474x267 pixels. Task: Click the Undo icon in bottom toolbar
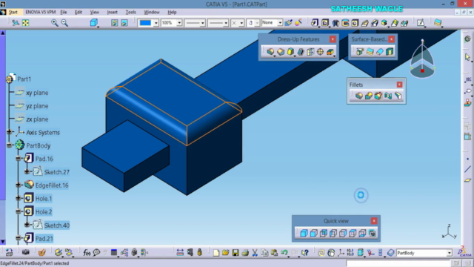pos(284,252)
